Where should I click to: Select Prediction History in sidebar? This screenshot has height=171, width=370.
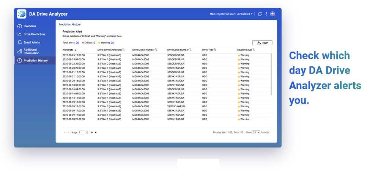pyautogui.click(x=35, y=61)
